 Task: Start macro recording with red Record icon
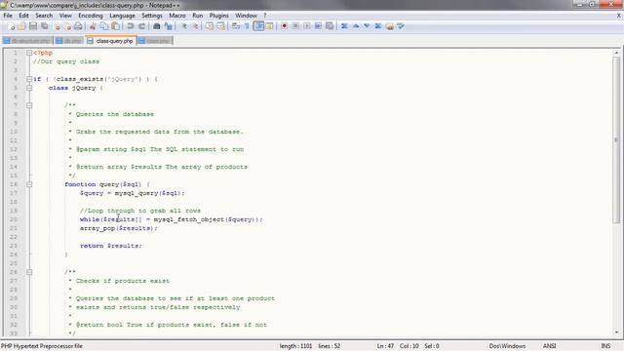[284, 26]
